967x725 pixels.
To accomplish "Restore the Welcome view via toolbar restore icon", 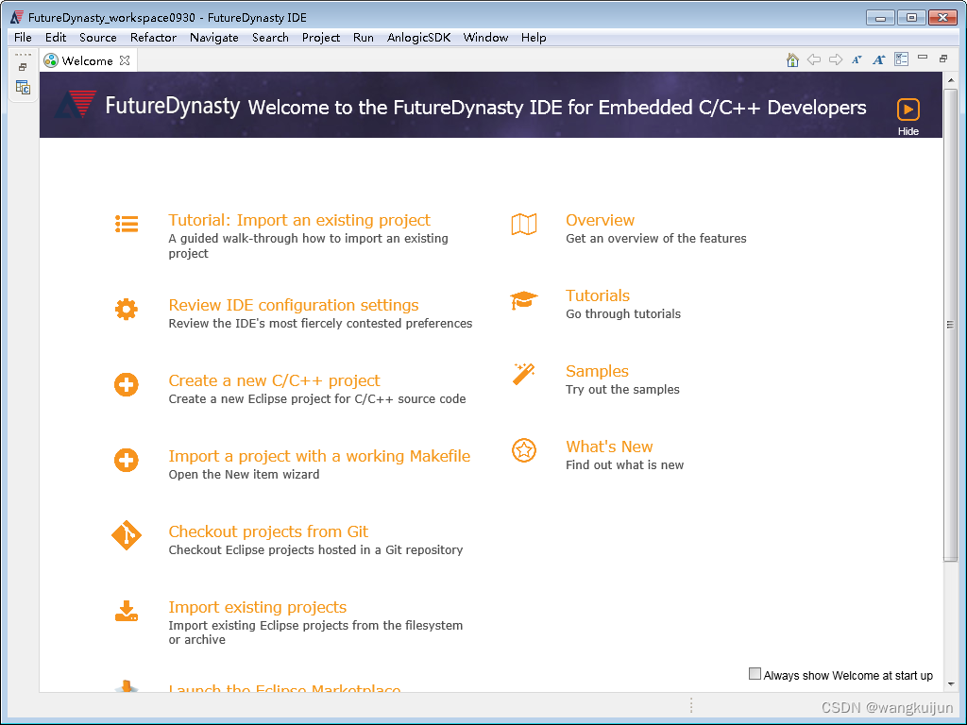I will (x=943, y=59).
